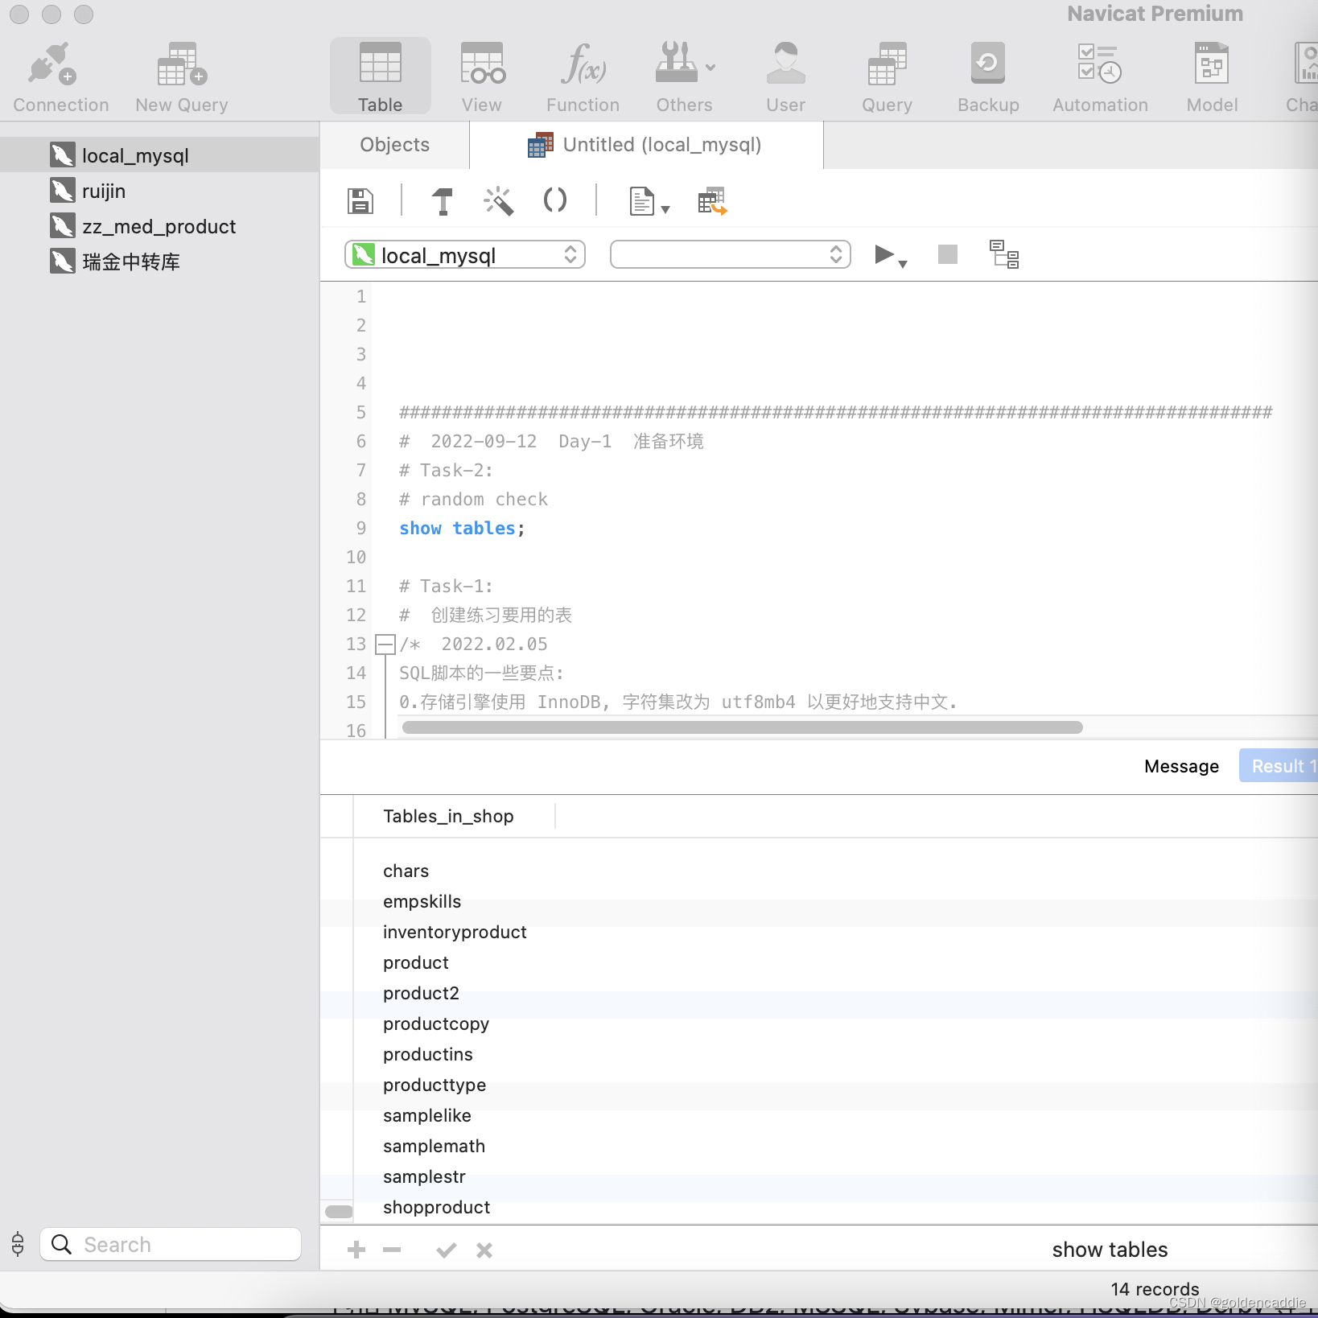Select ruijin connection in sidebar
The image size is (1318, 1318).
pyautogui.click(x=159, y=191)
